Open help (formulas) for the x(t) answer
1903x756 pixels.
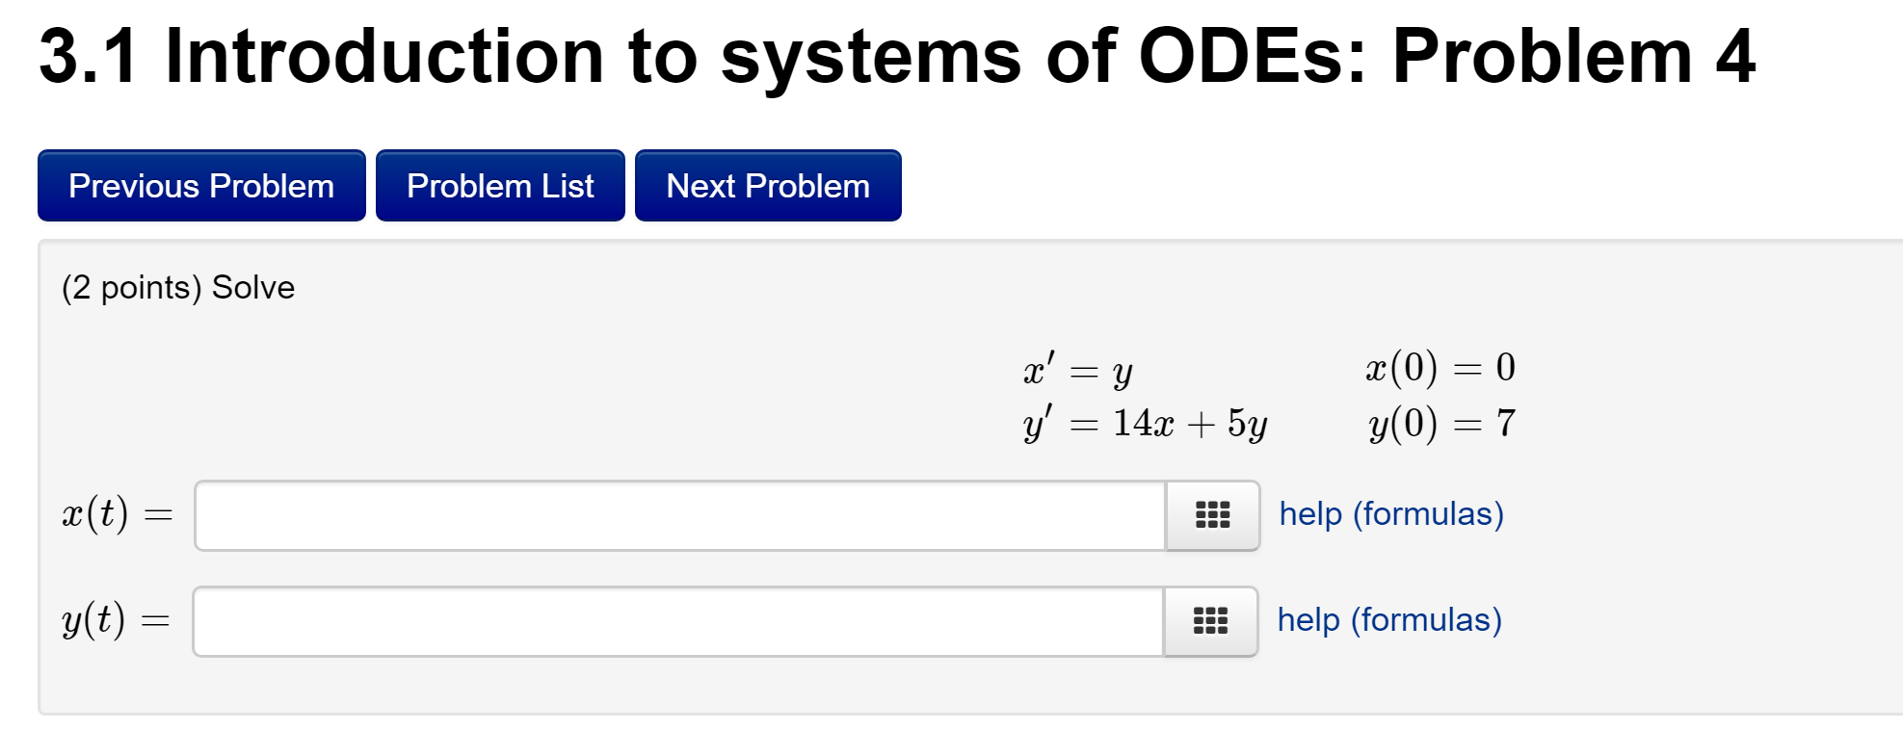coord(1390,513)
